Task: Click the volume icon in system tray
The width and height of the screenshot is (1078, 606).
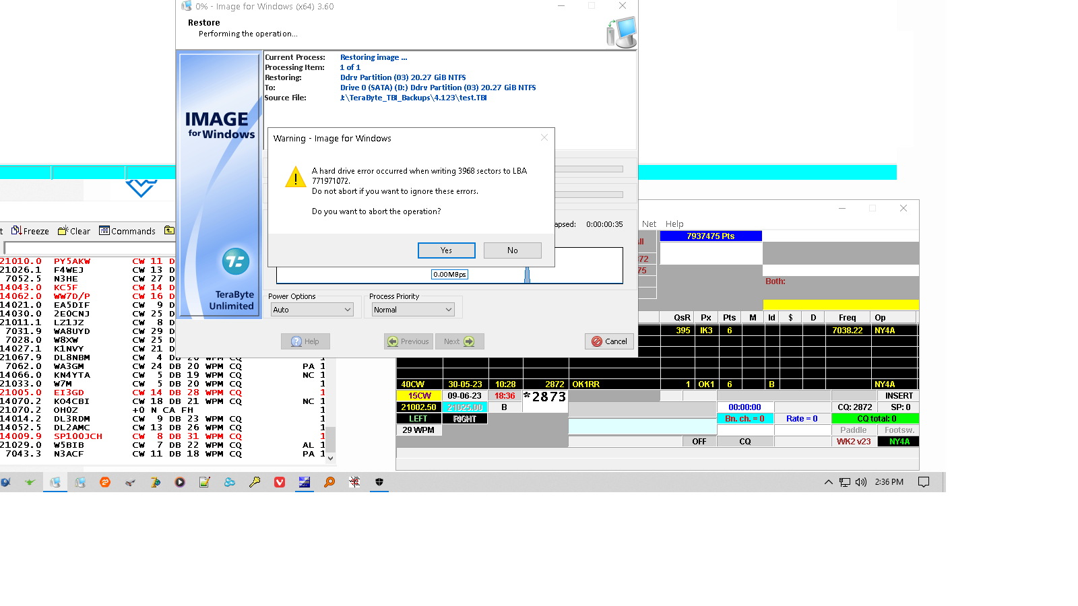Action: click(861, 482)
